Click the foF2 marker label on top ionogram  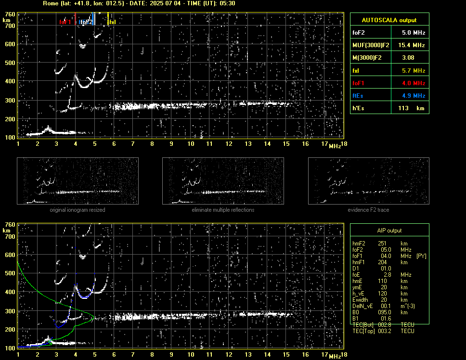click(86, 22)
